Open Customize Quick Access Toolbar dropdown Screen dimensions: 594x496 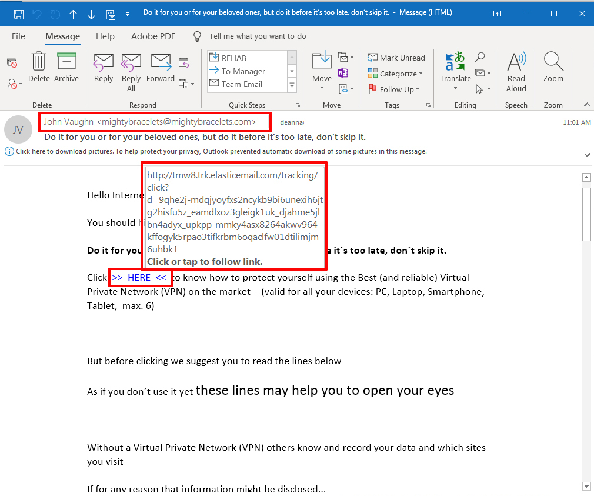[127, 14]
